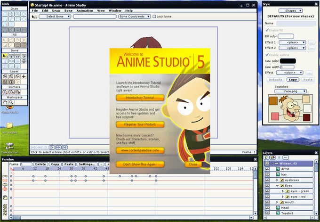Open the Downloads on Host desktop shortcut
Viewport: 320px width, 222px height.
(10, 148)
